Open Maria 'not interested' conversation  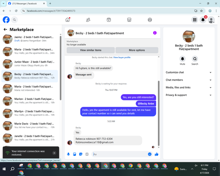click(29, 88)
